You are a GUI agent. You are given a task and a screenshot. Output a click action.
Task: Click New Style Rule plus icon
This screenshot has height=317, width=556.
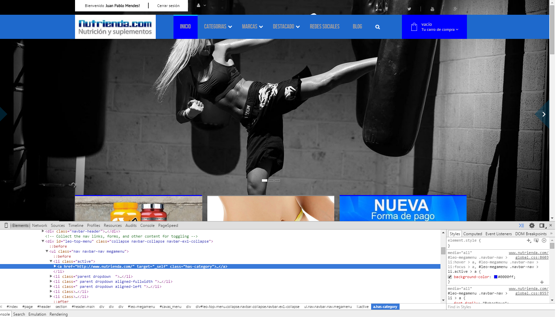tap(529, 240)
